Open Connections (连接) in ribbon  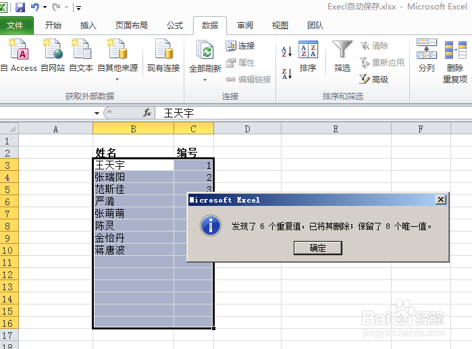(x=240, y=46)
